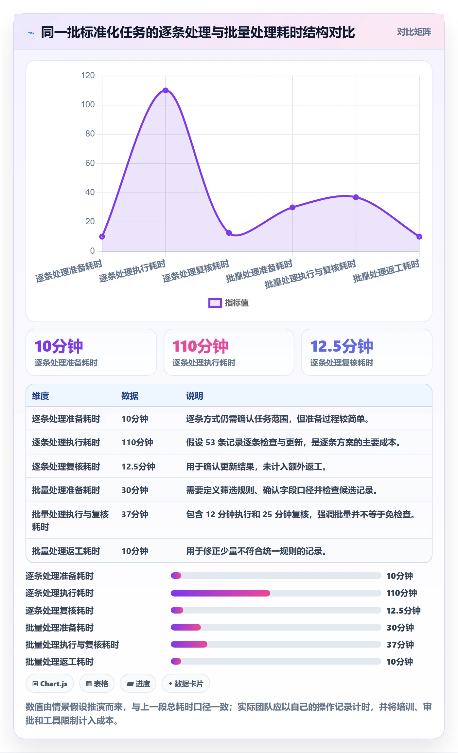Image resolution: width=458 pixels, height=753 pixels.
Task: Click the 数据 column header
Action: click(x=130, y=396)
